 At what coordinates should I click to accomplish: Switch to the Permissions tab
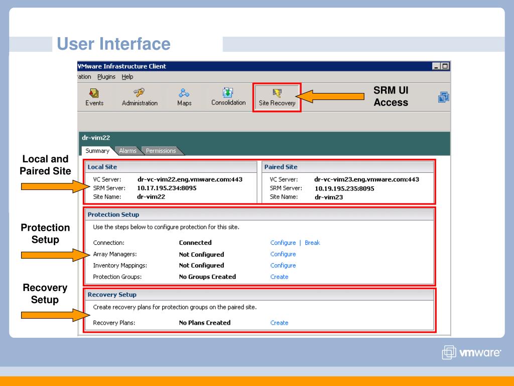point(161,151)
